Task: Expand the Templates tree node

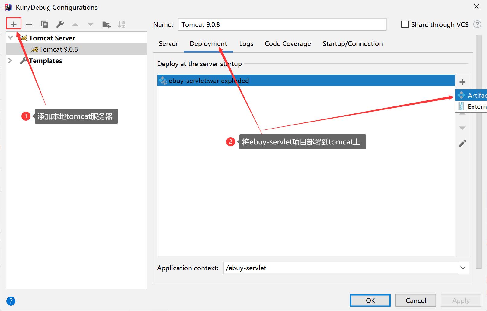Action: click(x=10, y=61)
